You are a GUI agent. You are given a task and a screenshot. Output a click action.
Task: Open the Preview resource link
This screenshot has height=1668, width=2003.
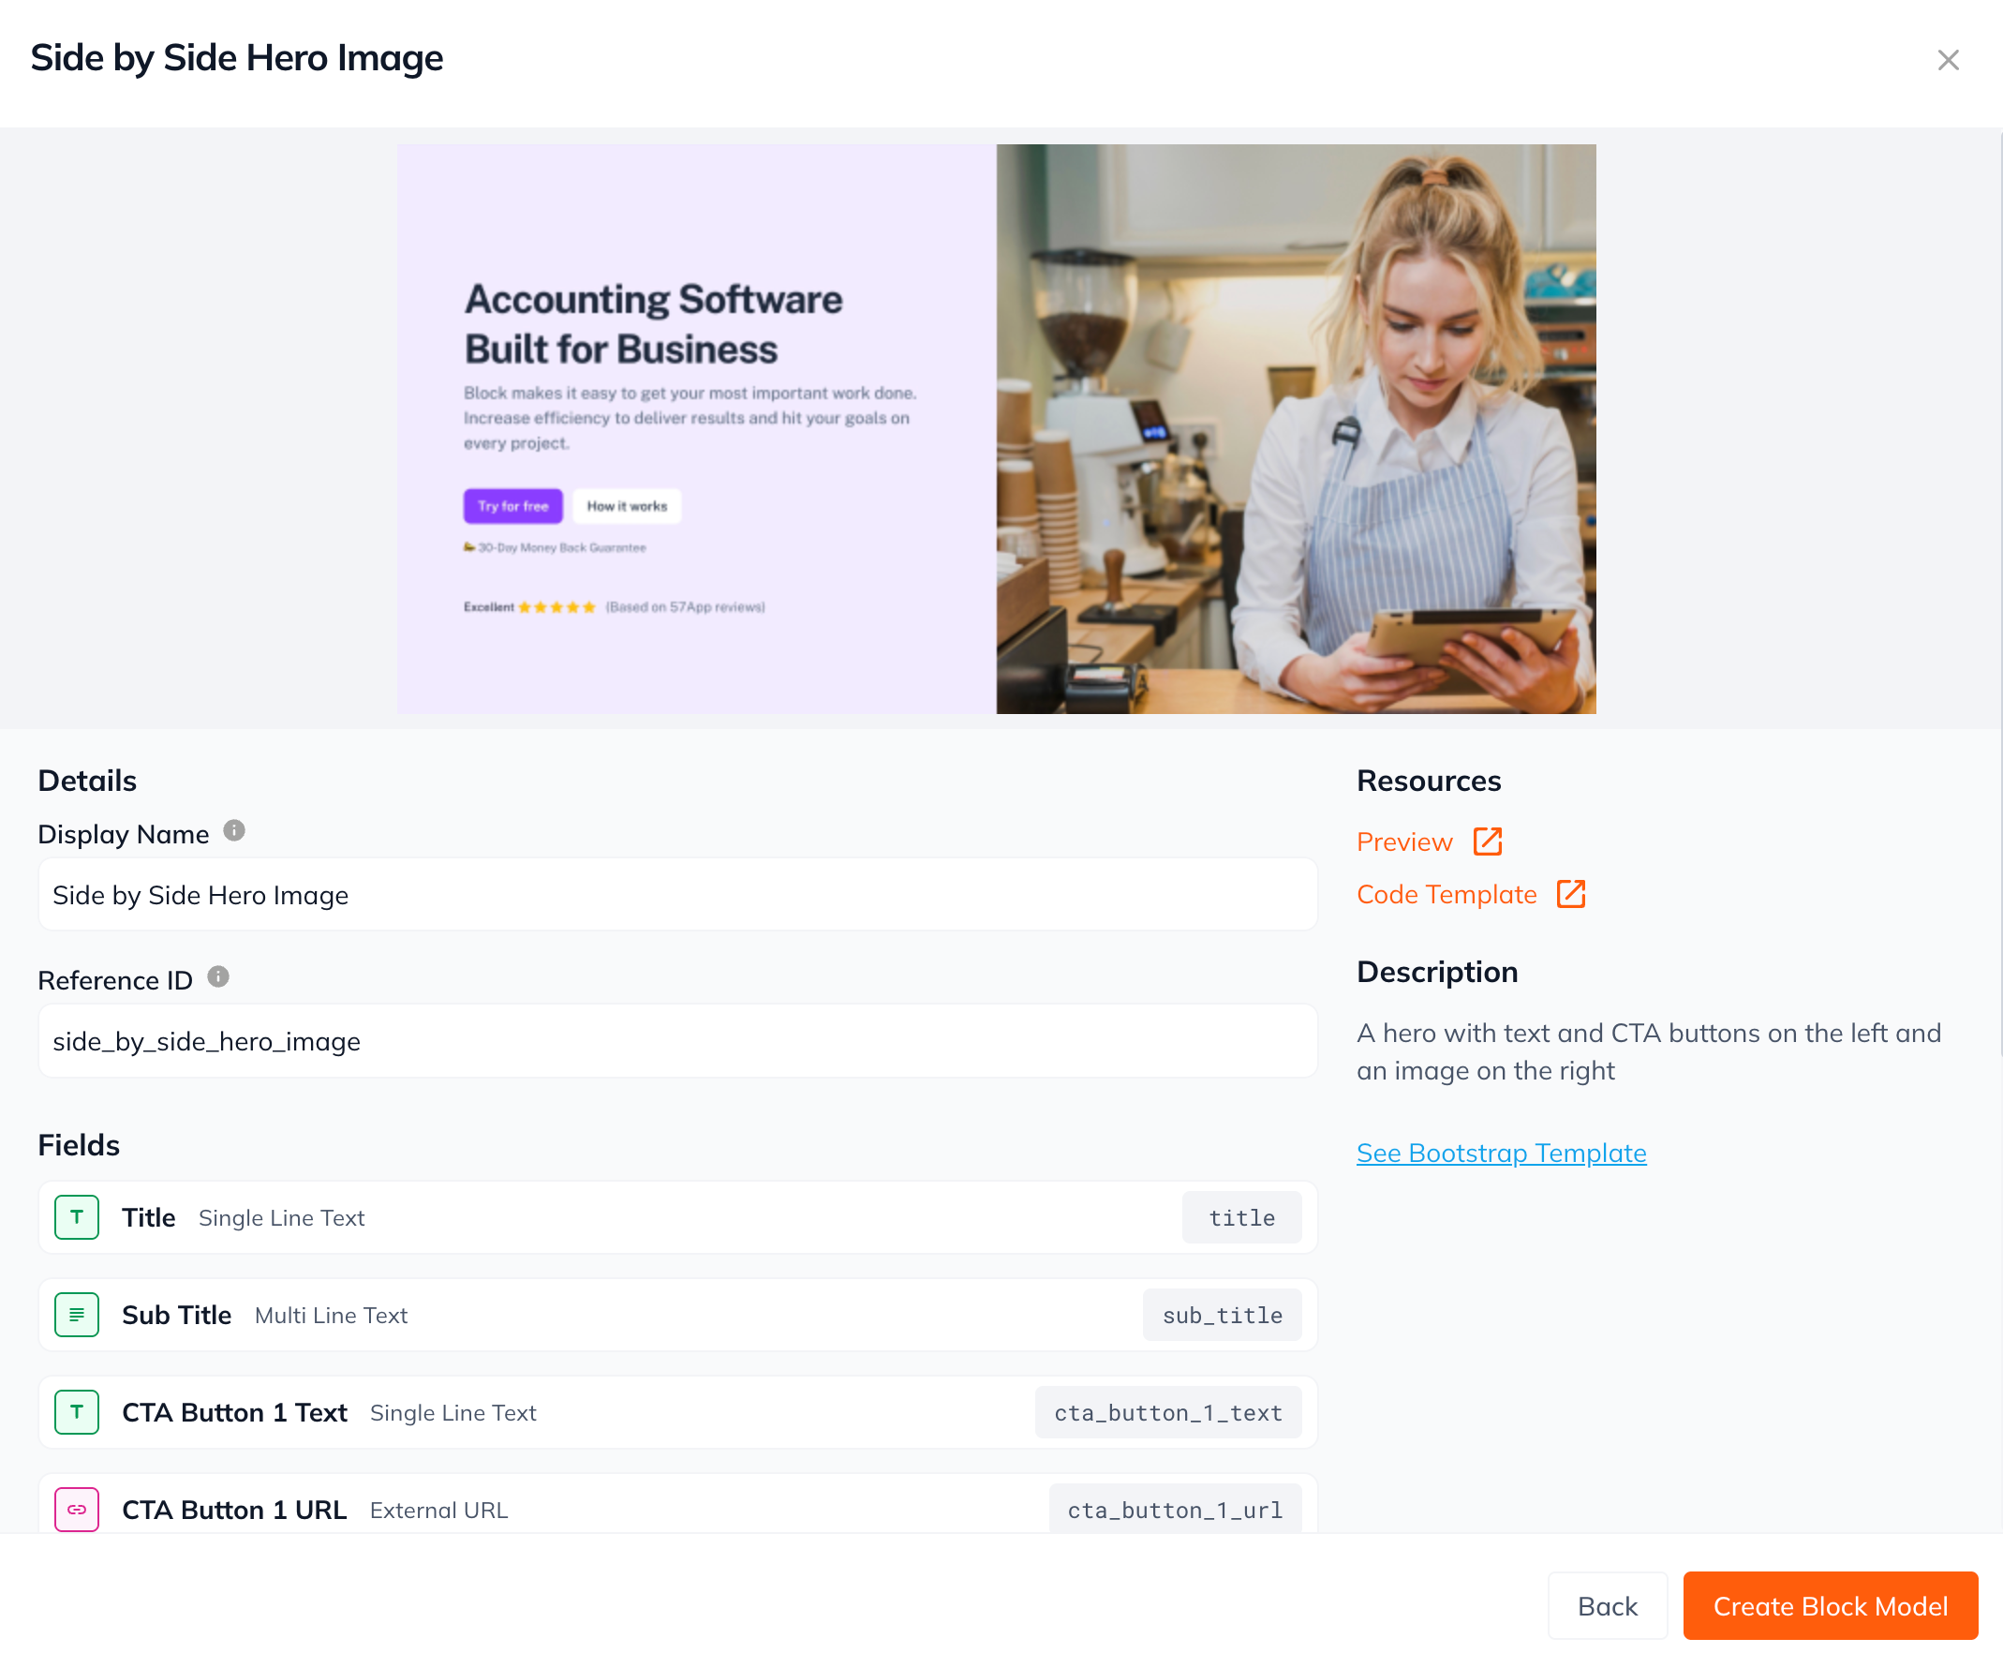pyautogui.click(x=1404, y=841)
